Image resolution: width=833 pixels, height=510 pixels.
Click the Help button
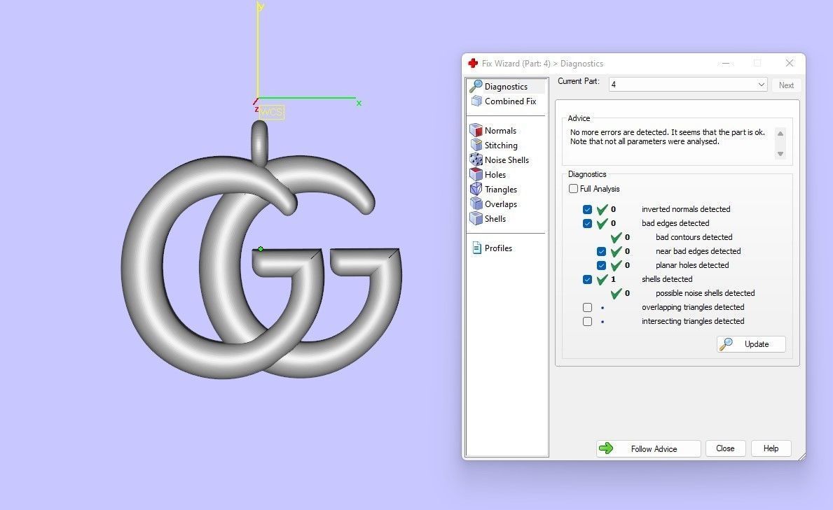(x=771, y=448)
